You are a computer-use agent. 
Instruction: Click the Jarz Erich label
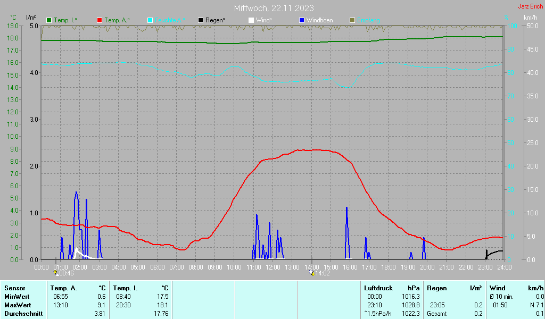click(x=531, y=7)
